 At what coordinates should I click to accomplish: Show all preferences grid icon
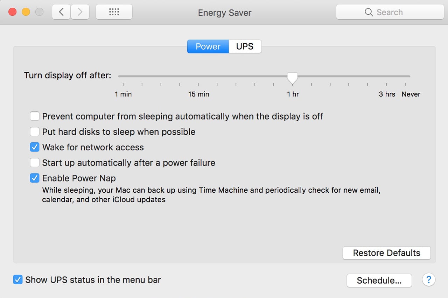click(114, 12)
